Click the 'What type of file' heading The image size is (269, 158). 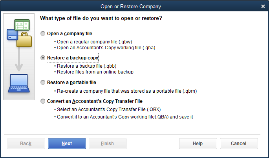(x=101, y=18)
